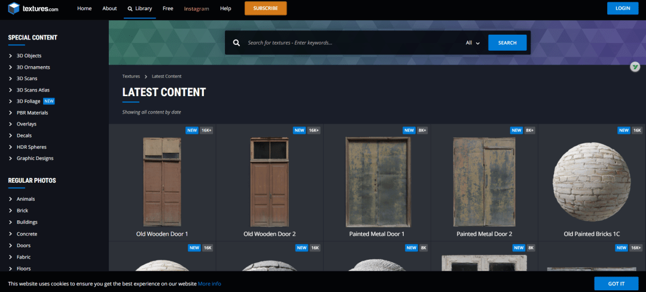Click the Old Wooden Door 1 title

point(162,234)
